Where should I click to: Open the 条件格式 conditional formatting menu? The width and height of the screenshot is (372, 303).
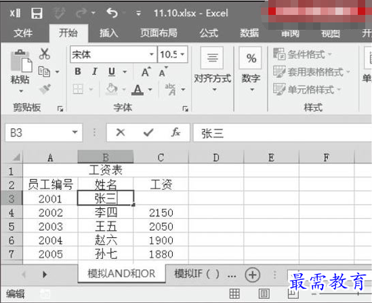[x=303, y=55]
